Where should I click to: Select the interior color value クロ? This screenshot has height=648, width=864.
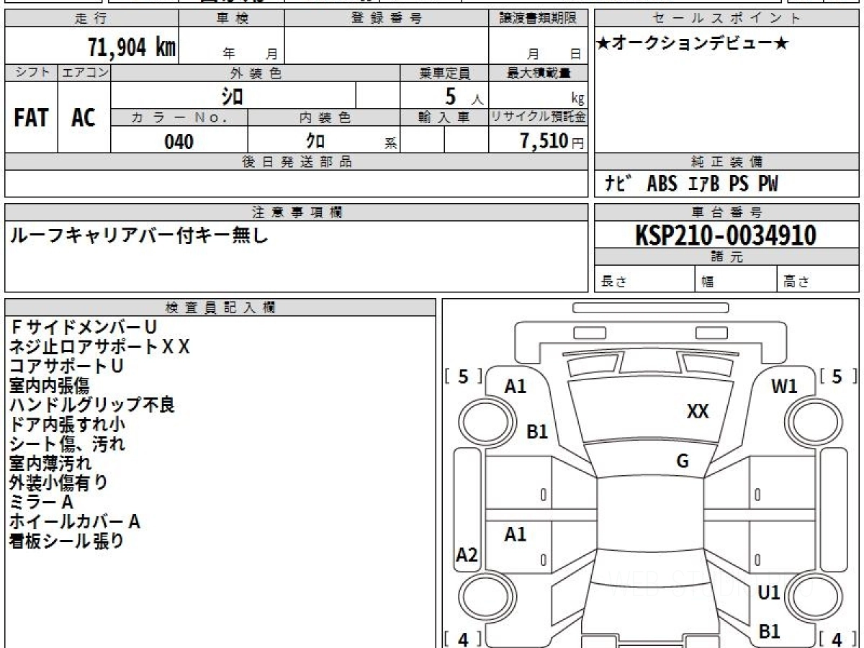click(315, 141)
